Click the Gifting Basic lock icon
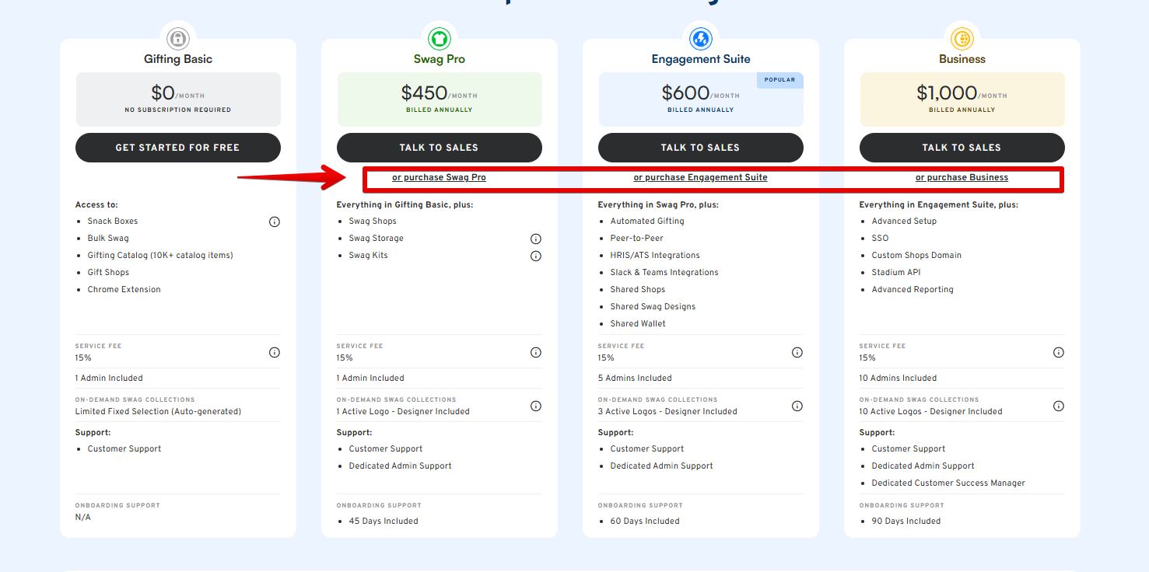The image size is (1149, 572). tap(178, 37)
